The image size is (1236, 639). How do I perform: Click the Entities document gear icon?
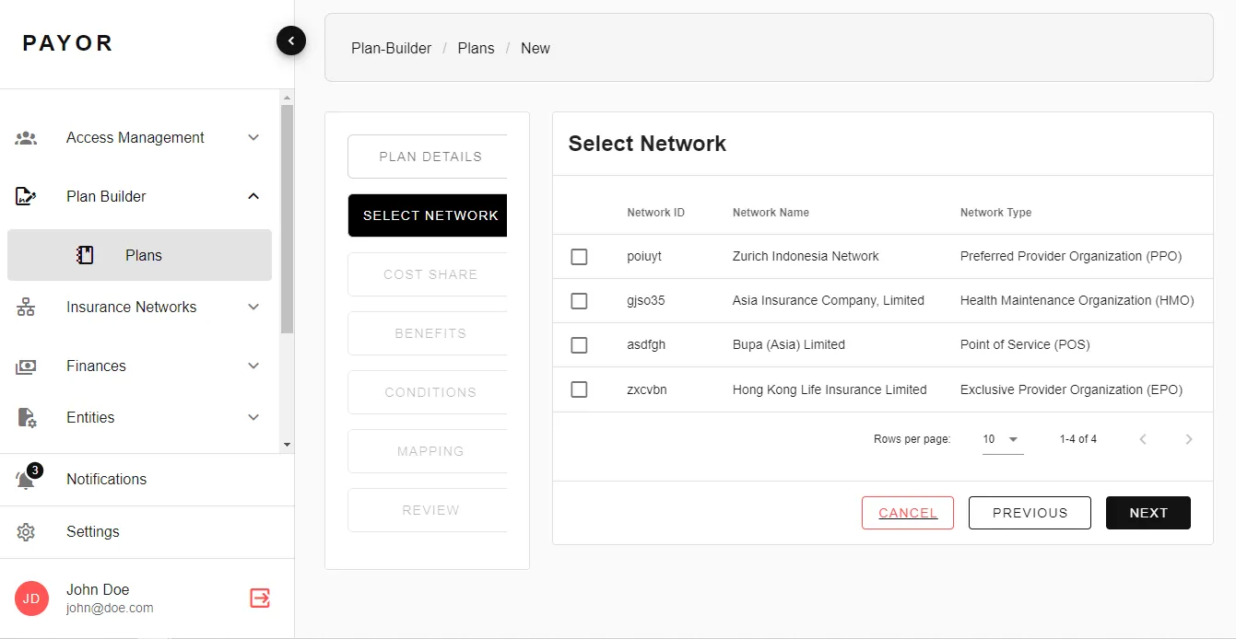pyautogui.click(x=27, y=418)
